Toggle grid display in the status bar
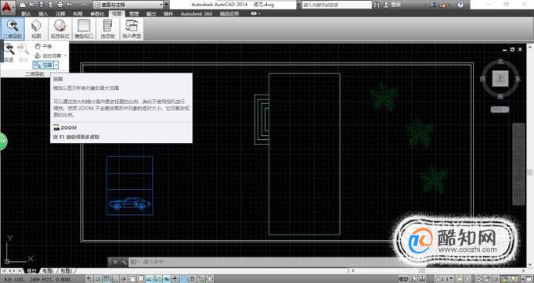Viewport: 534px width, 283px height. pos(106,279)
